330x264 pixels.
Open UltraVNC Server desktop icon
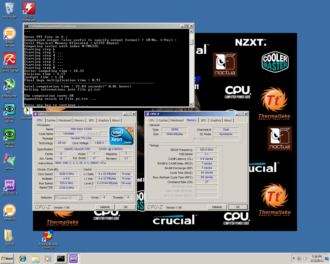9,113
